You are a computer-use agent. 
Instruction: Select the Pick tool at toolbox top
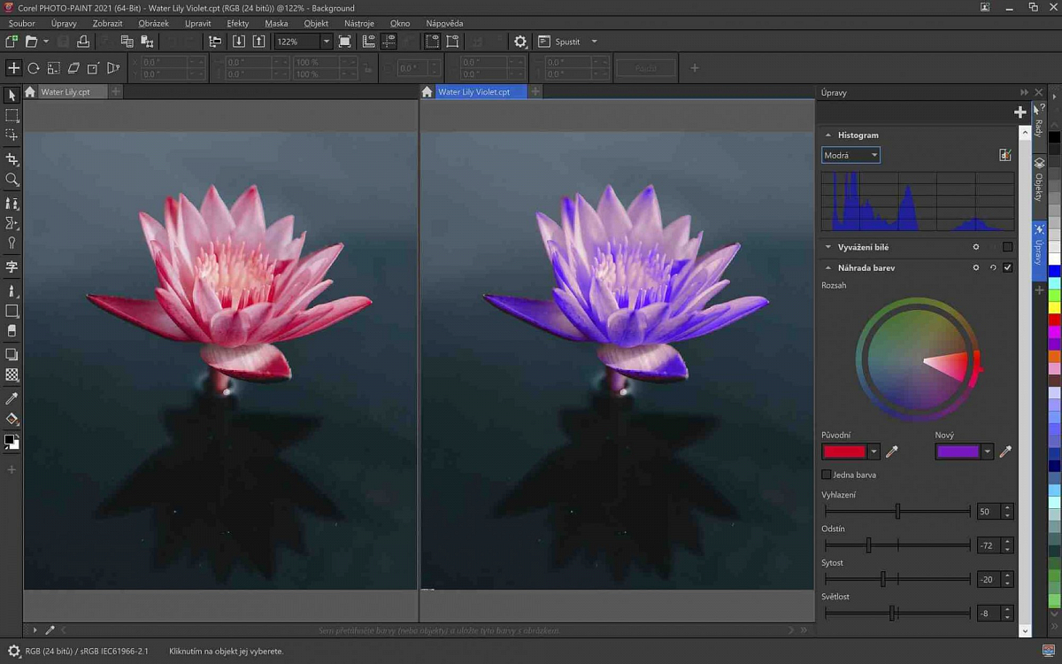click(12, 93)
